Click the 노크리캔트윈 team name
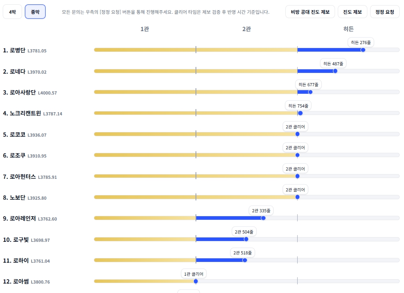404x293 pixels. [25, 113]
